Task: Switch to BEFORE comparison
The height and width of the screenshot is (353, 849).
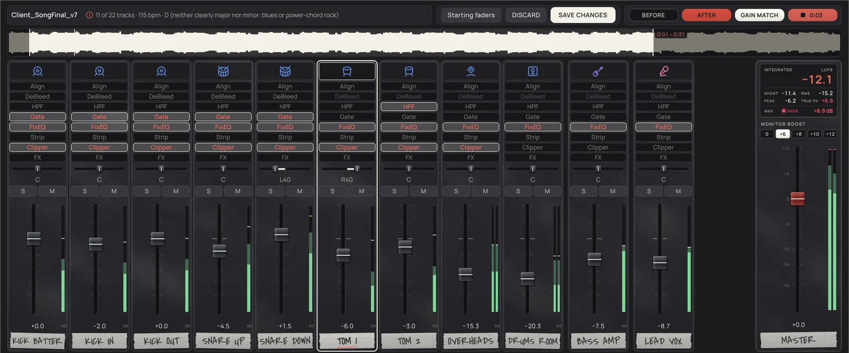Action: [x=653, y=15]
